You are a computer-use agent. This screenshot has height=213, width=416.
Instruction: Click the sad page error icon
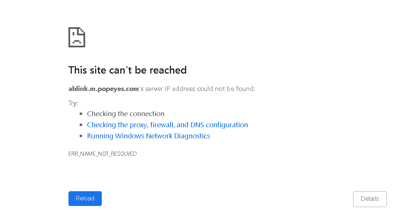pyautogui.click(x=77, y=37)
